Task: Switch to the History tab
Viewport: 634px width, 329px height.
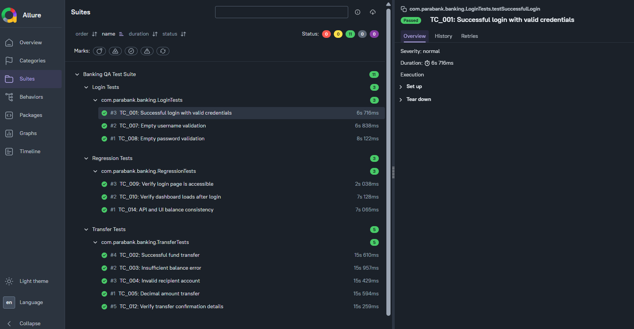Action: 443,36
